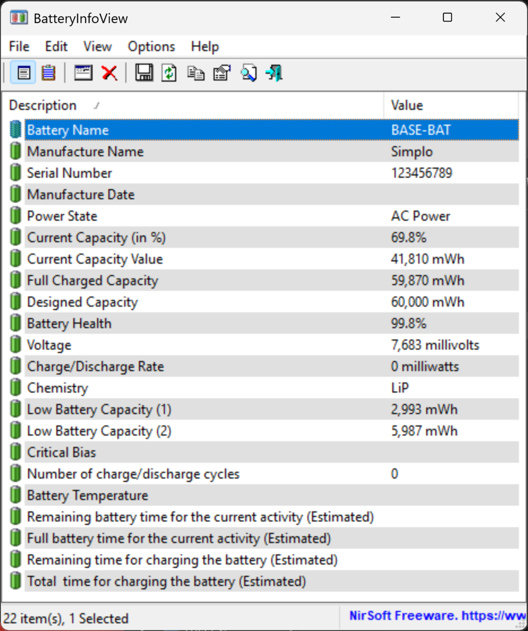Viewport: 528px width, 631px height.
Task: Click the Show Battery Log clipboard icon
Action: (x=48, y=73)
